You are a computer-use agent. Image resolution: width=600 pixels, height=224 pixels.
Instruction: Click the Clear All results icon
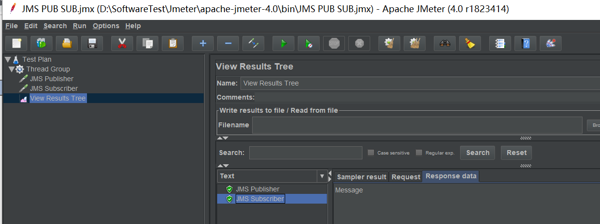click(414, 43)
